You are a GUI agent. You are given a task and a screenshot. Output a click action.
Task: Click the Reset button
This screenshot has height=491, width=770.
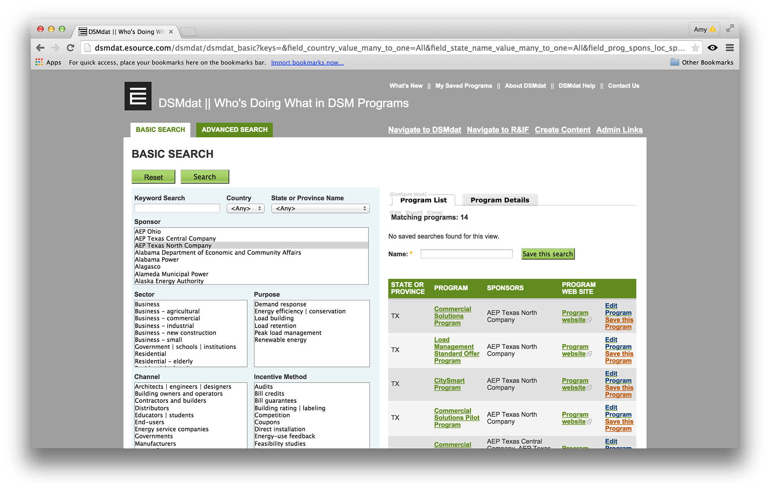153,177
